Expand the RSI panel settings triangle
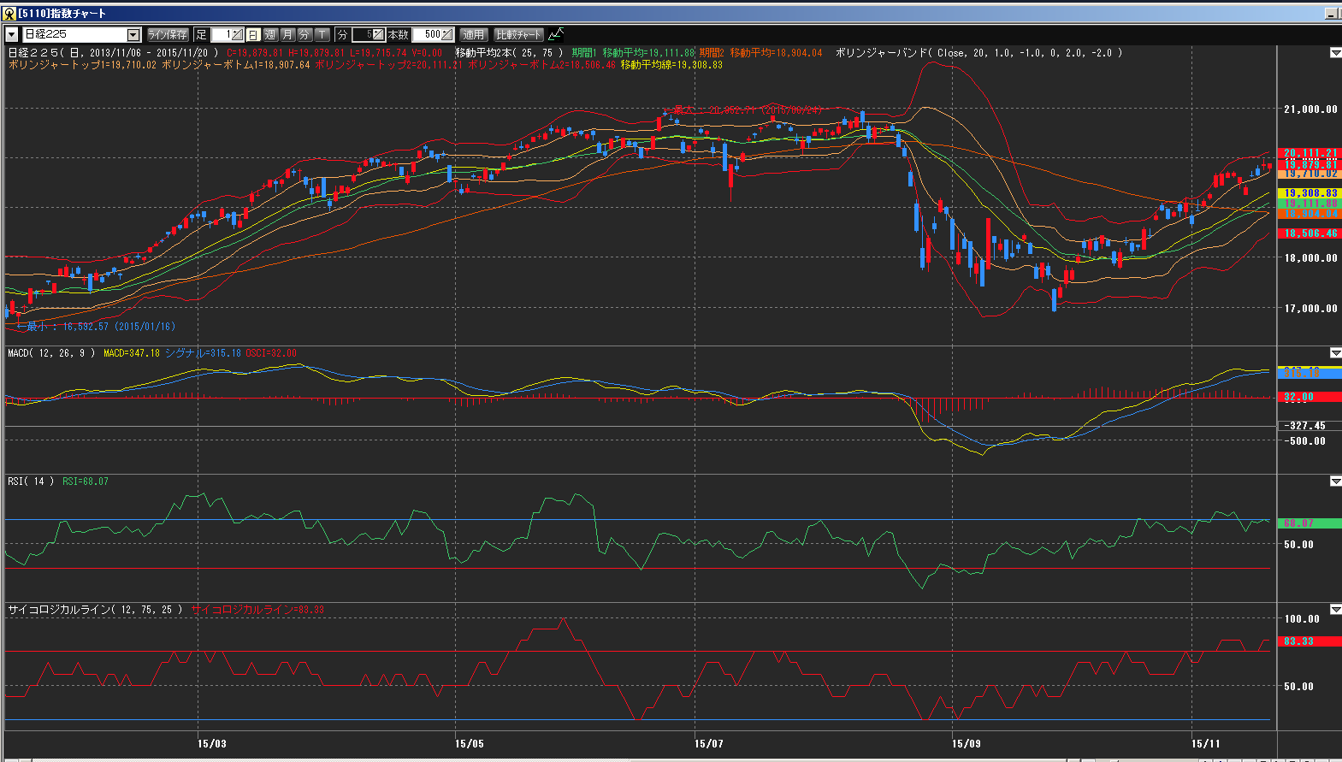1342x762 pixels. pos(1335,481)
